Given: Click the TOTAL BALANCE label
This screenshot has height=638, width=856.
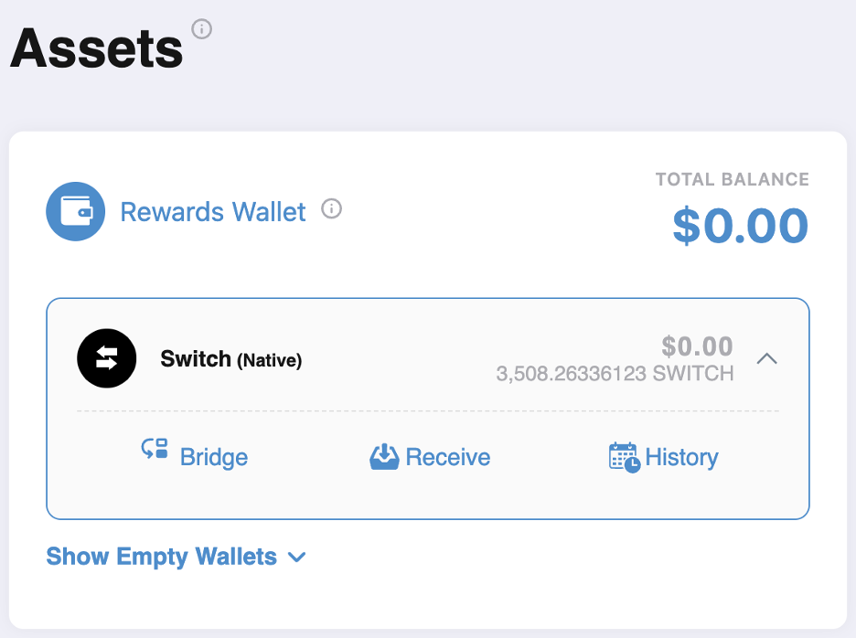Looking at the screenshot, I should coord(732,179).
